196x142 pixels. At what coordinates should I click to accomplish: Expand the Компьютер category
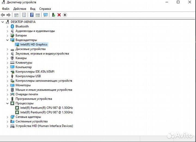tap(7, 67)
